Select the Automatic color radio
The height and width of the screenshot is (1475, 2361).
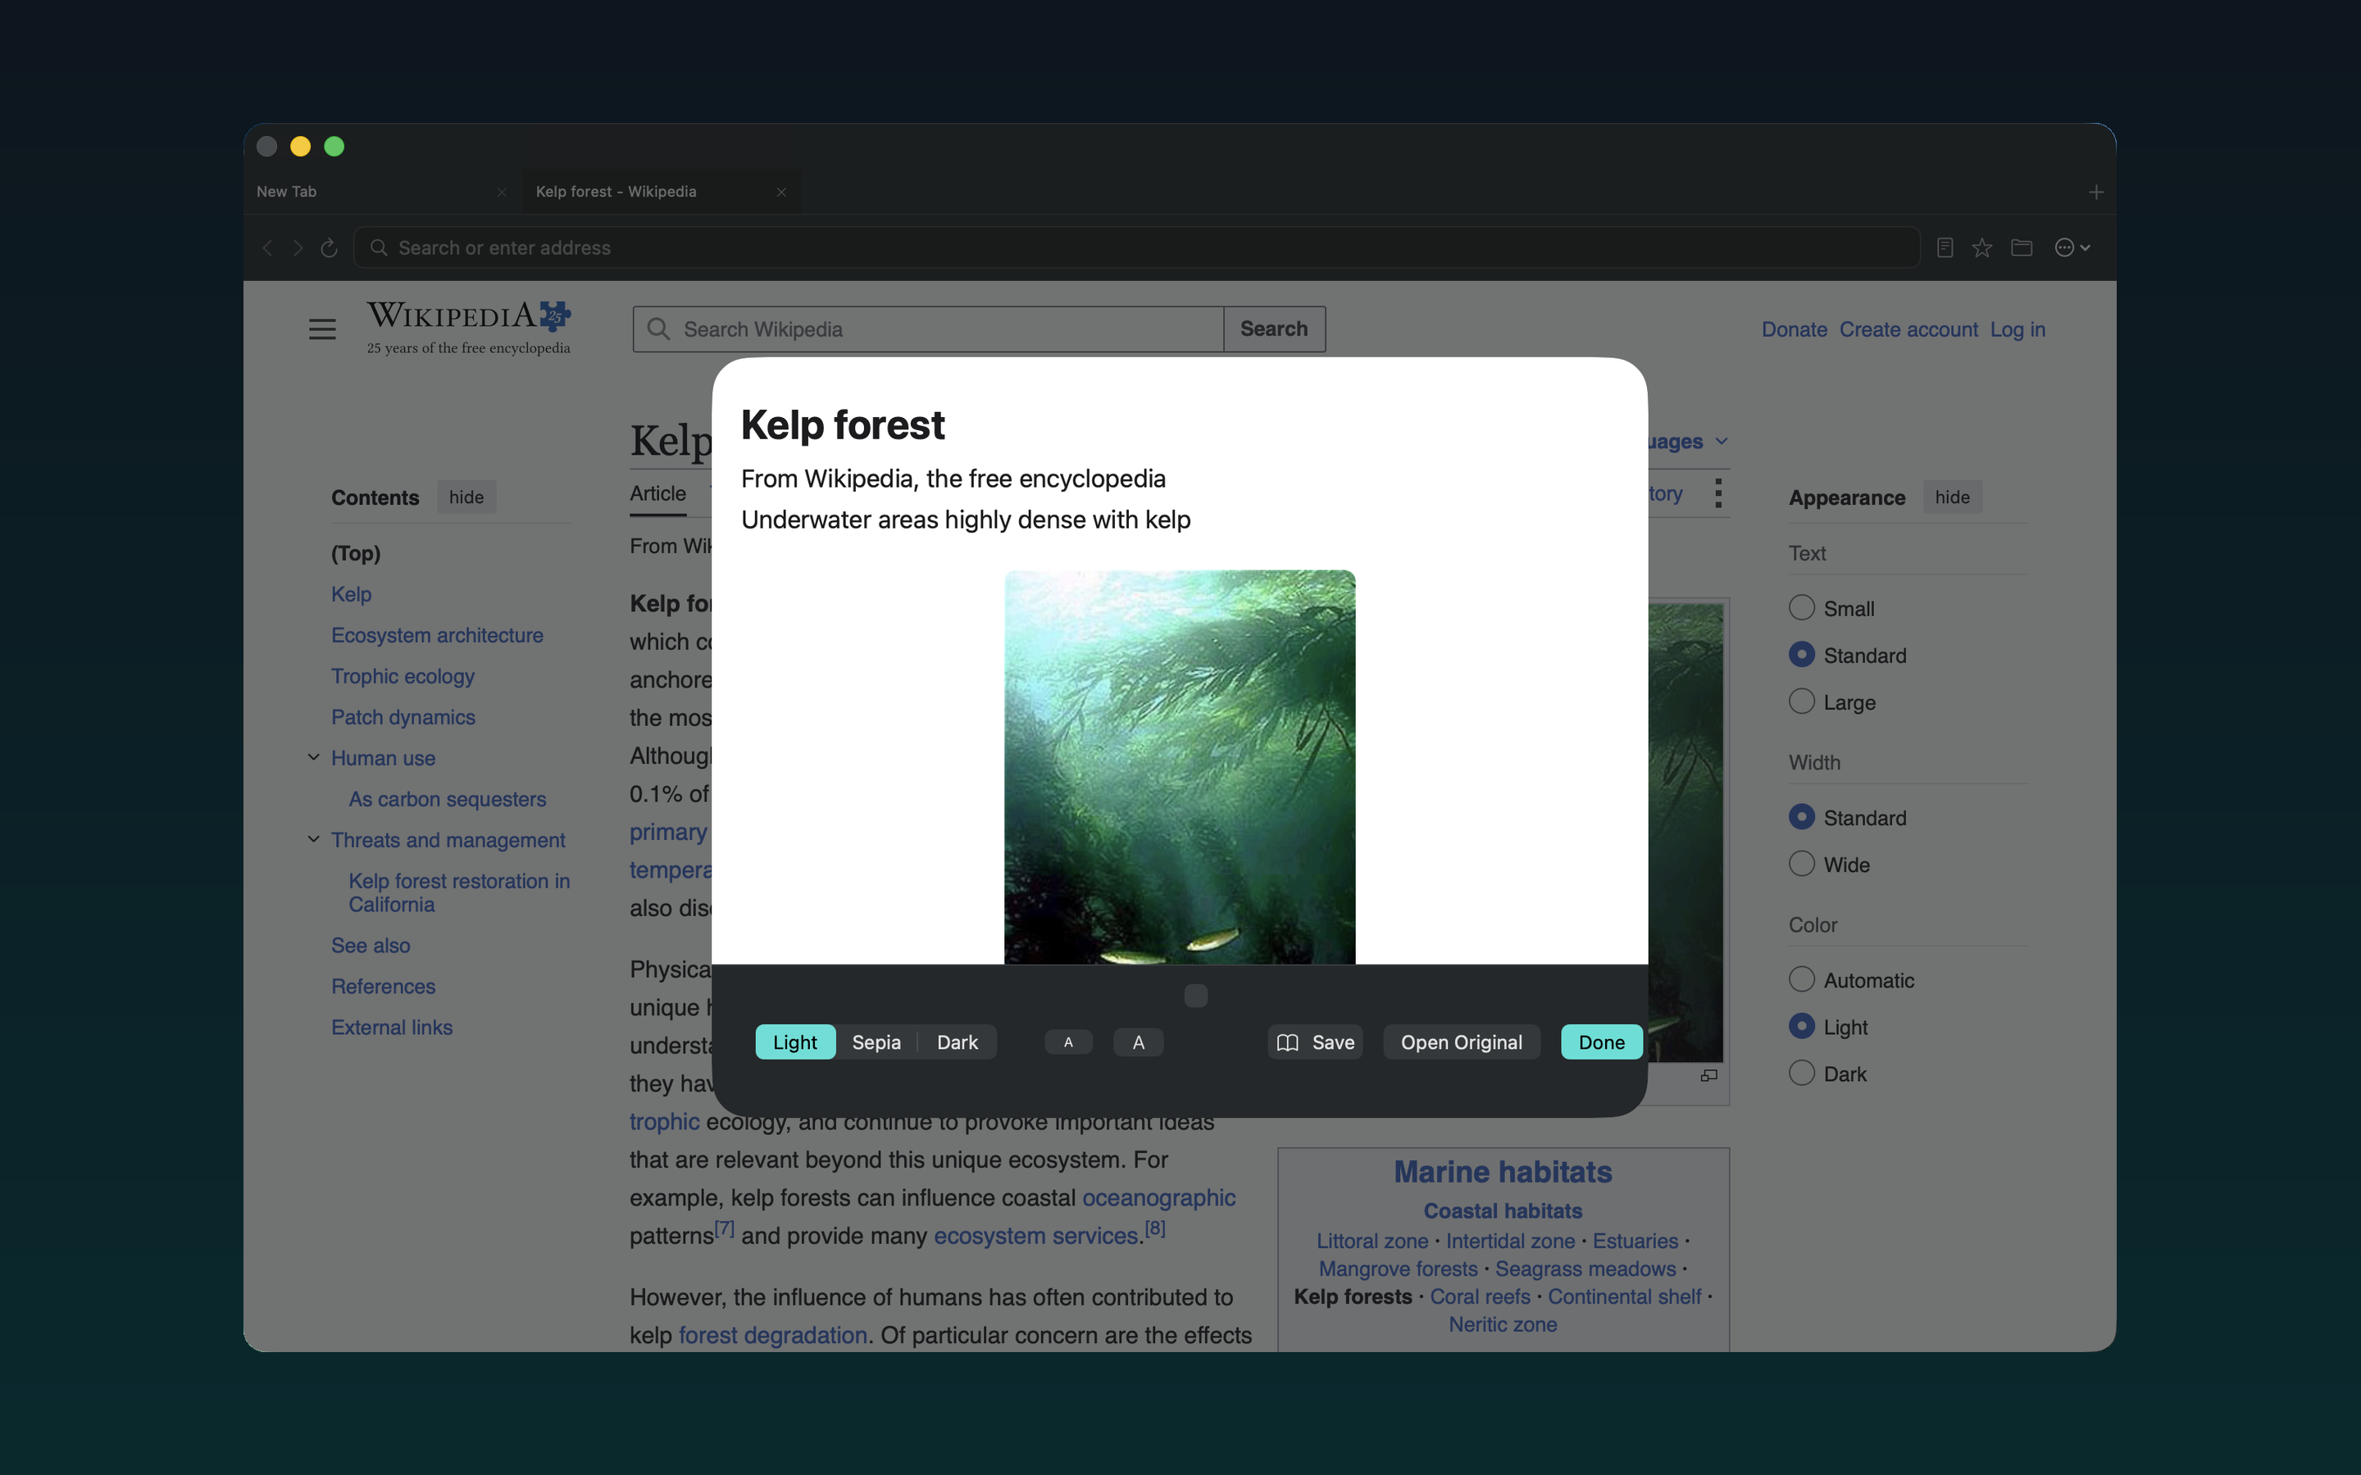pyautogui.click(x=1801, y=979)
